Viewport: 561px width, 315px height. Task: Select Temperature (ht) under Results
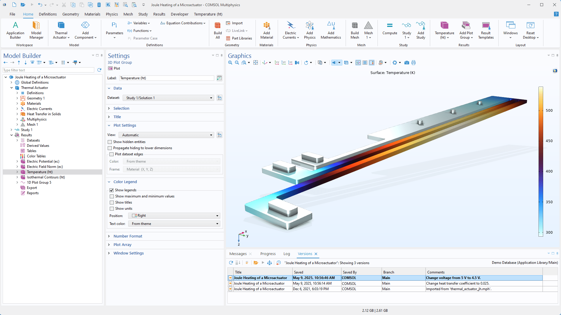(x=39, y=172)
